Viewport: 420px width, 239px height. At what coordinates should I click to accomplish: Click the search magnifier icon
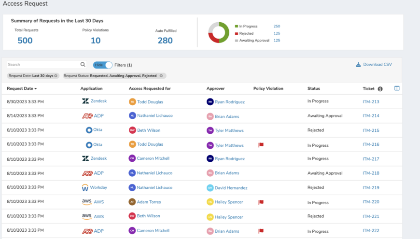click(x=83, y=65)
